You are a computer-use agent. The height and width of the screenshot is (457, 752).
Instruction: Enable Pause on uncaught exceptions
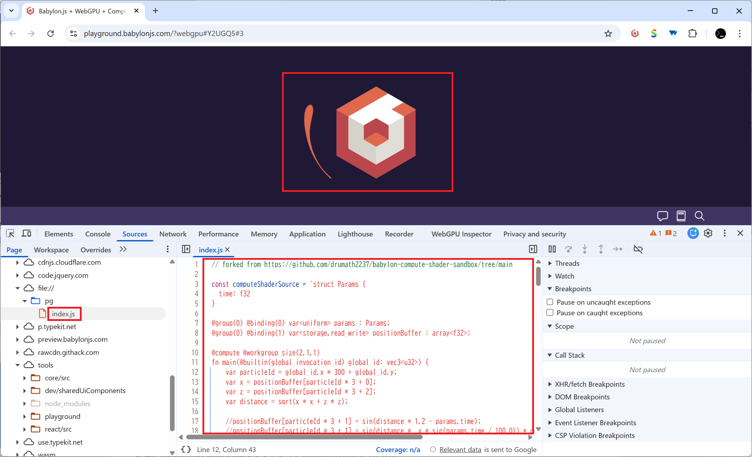point(550,302)
